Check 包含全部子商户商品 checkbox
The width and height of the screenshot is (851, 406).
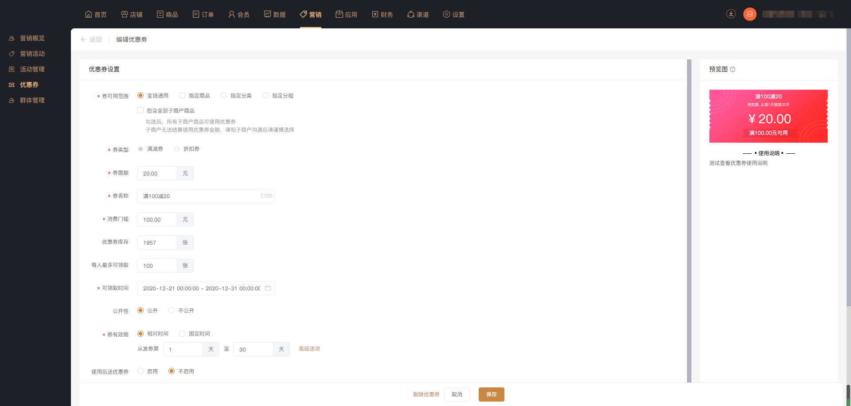pos(141,110)
